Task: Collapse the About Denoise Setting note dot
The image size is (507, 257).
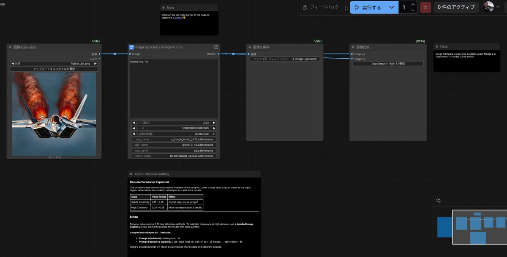Action: (131, 174)
